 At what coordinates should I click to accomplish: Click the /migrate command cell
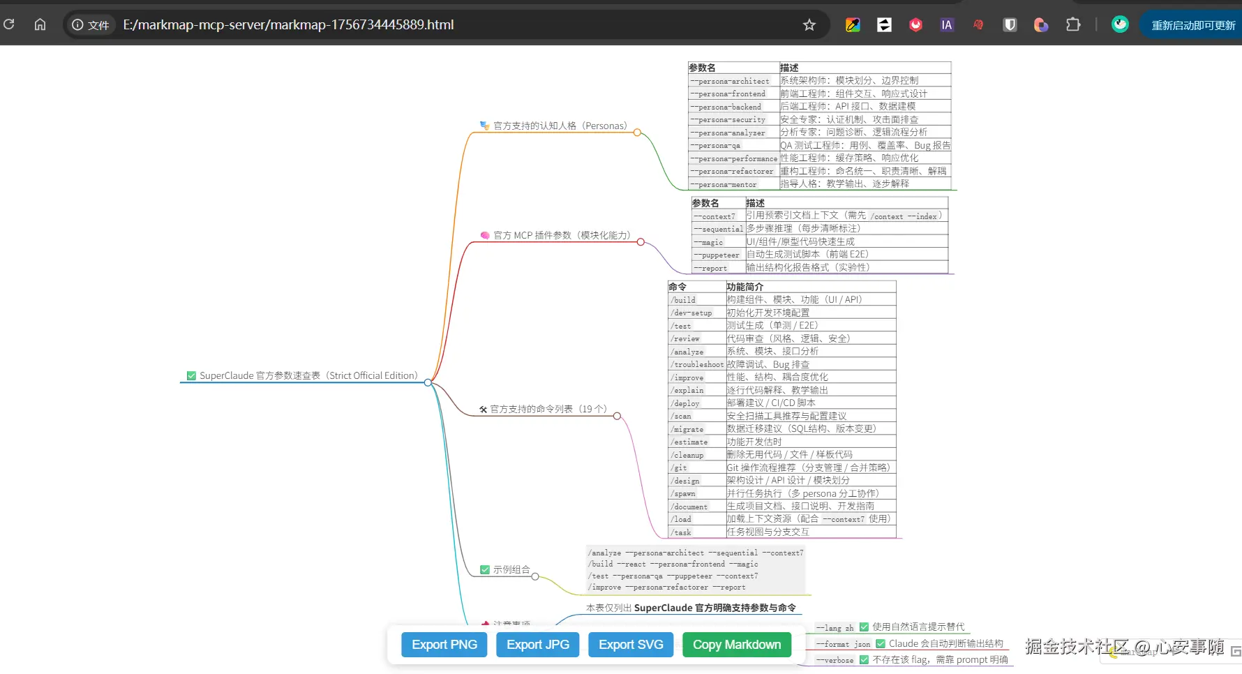coord(697,429)
